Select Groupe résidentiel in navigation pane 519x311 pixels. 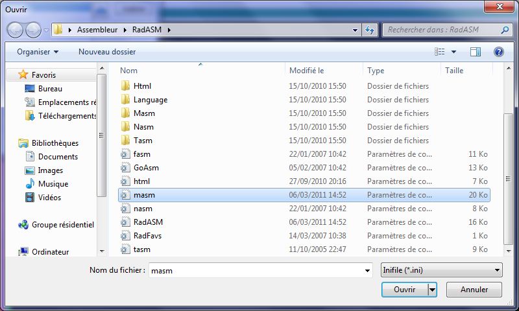(62, 225)
